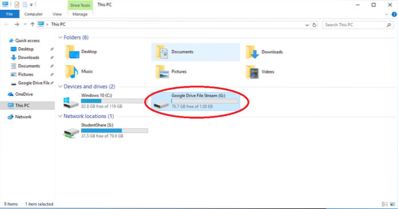
Task: Select the Google Drive File Stream (G:) drive
Action: [x=195, y=101]
